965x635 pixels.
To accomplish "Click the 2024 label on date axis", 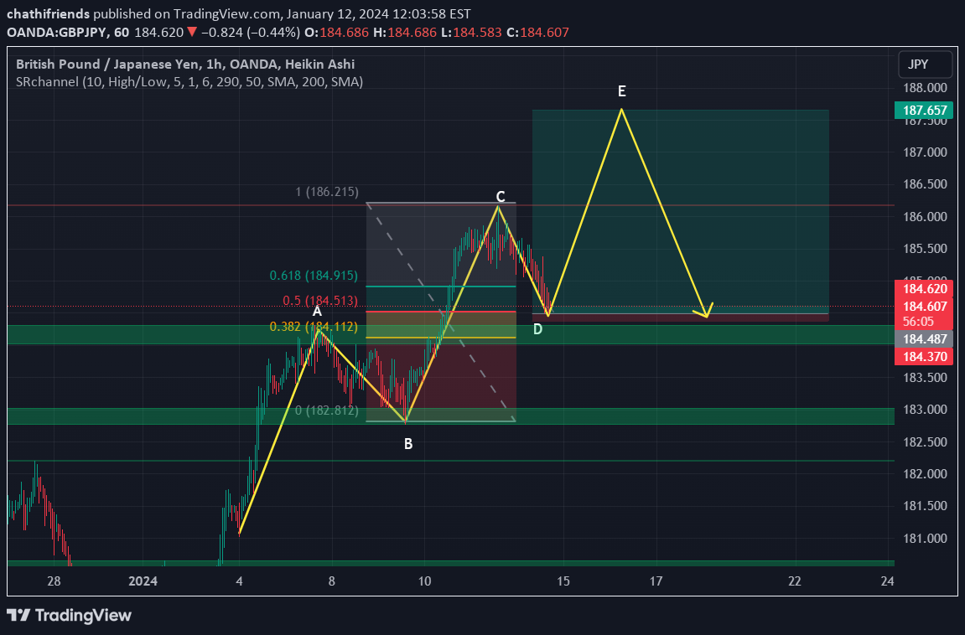I will 143,581.
